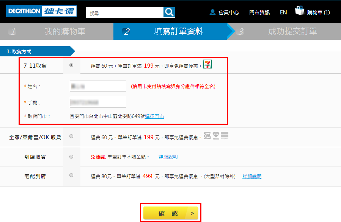341x222 pixels.
Task: Click the 1. 取貨方式 section header
Action: pyautogui.click(x=38, y=51)
